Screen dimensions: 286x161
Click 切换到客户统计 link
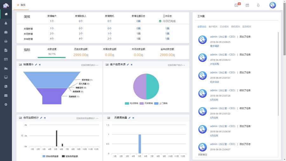(x=176, y=65)
